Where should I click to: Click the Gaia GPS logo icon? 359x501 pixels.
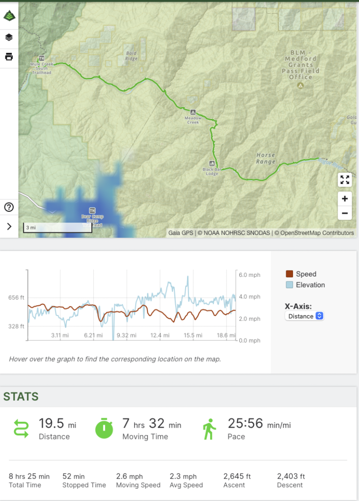[x=9, y=16]
